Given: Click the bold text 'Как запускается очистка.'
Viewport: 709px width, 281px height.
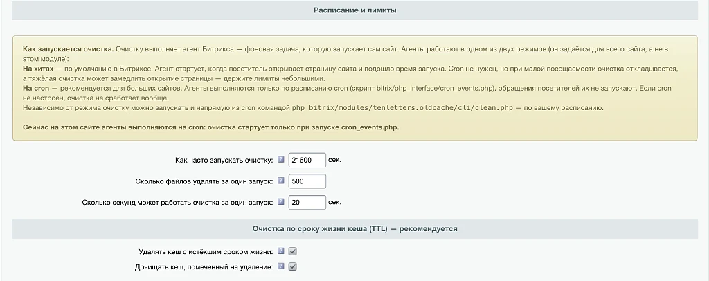Looking at the screenshot, I should [69, 48].
